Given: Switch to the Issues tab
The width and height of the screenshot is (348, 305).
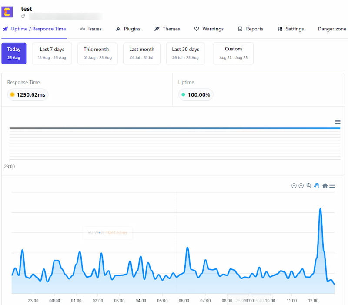Looking at the screenshot, I should [90, 29].
